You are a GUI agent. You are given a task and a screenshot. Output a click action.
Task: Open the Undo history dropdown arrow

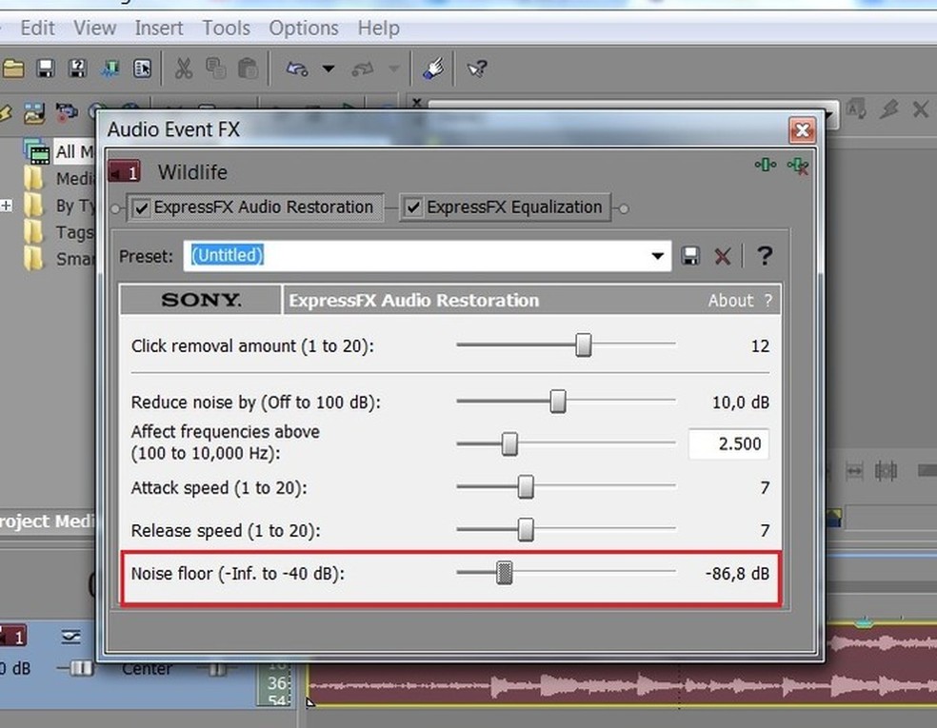(x=329, y=69)
